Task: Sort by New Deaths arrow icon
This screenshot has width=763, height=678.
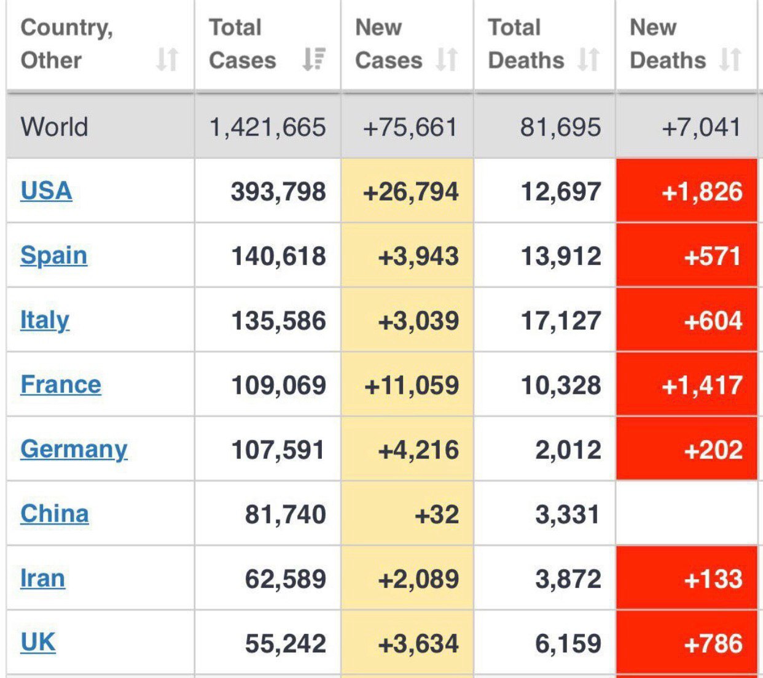Action: (x=730, y=60)
